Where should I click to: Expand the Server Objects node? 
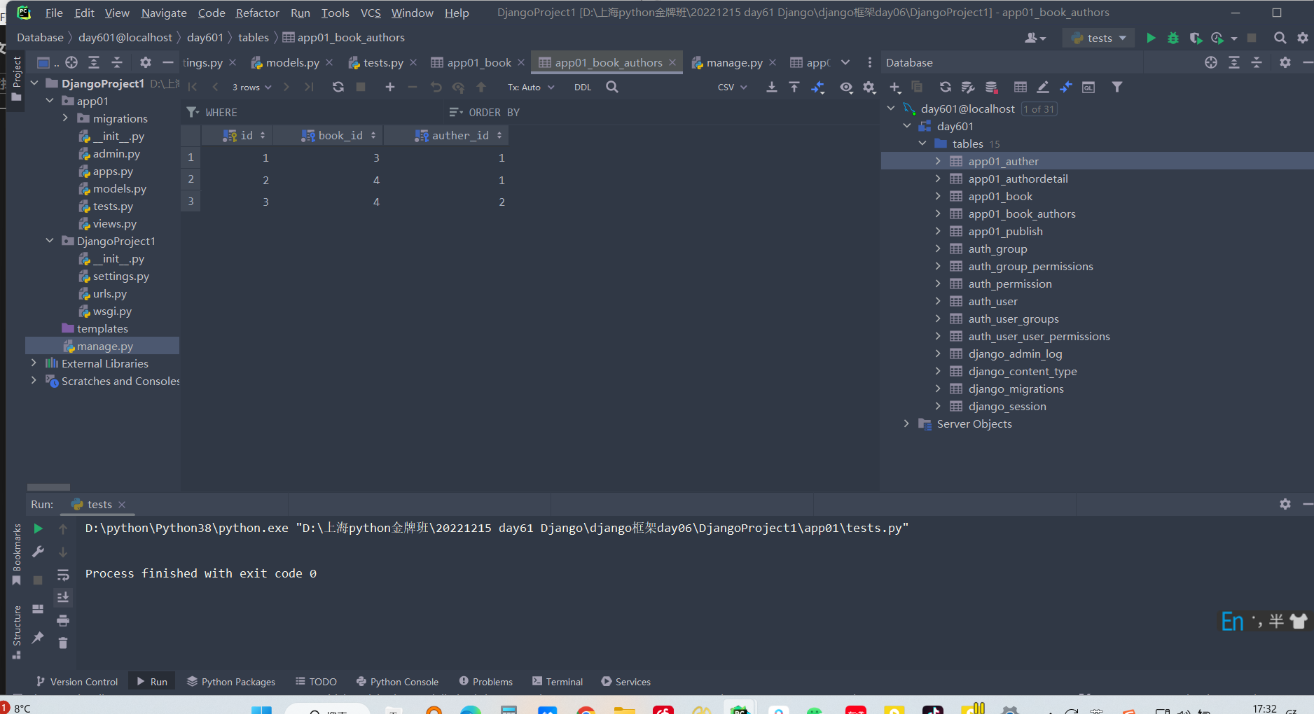(x=906, y=423)
